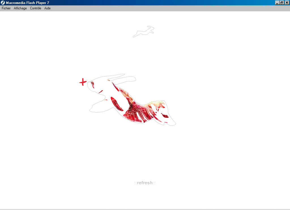Screen dimensions: 290x210
Task: Click the ::refresh:: link
Action: (145, 183)
